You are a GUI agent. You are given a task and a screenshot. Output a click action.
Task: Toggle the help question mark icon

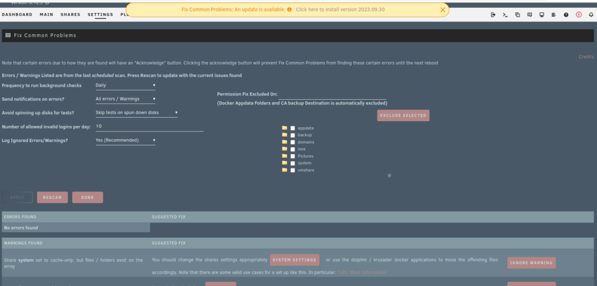tap(566, 15)
